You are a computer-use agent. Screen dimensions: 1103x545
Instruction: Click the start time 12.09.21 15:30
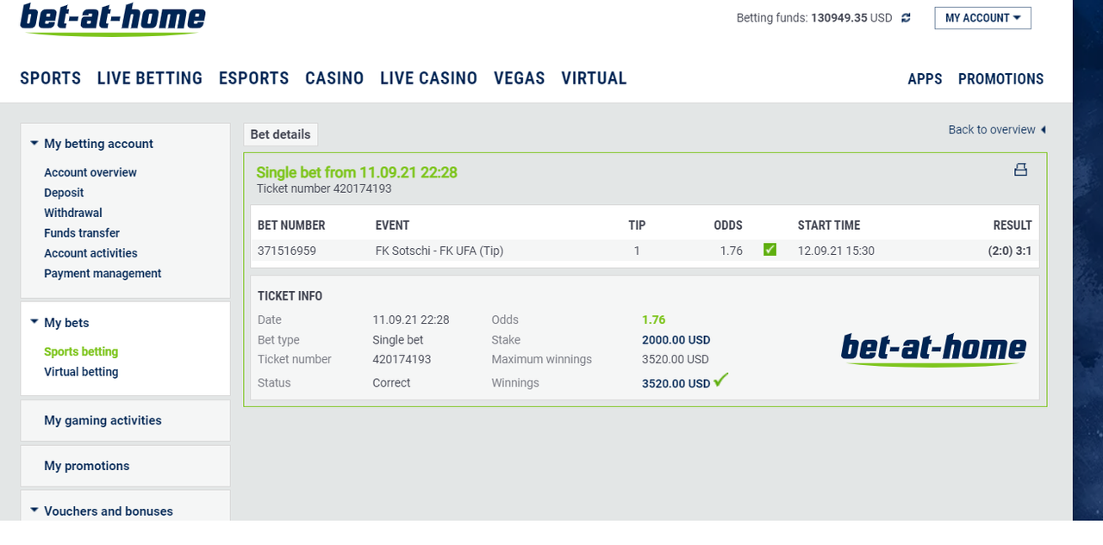click(x=836, y=251)
